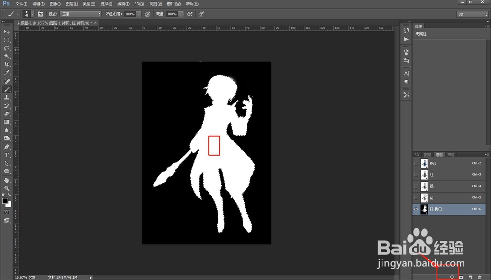
Task: Select the Magic Wand tool
Action: pos(6,56)
